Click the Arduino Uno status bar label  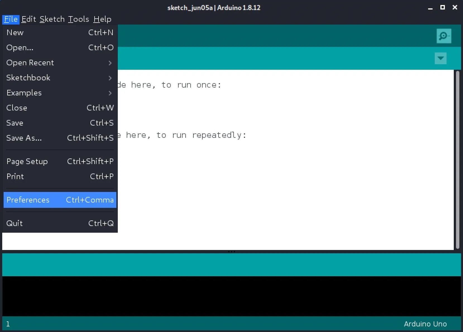pos(425,324)
